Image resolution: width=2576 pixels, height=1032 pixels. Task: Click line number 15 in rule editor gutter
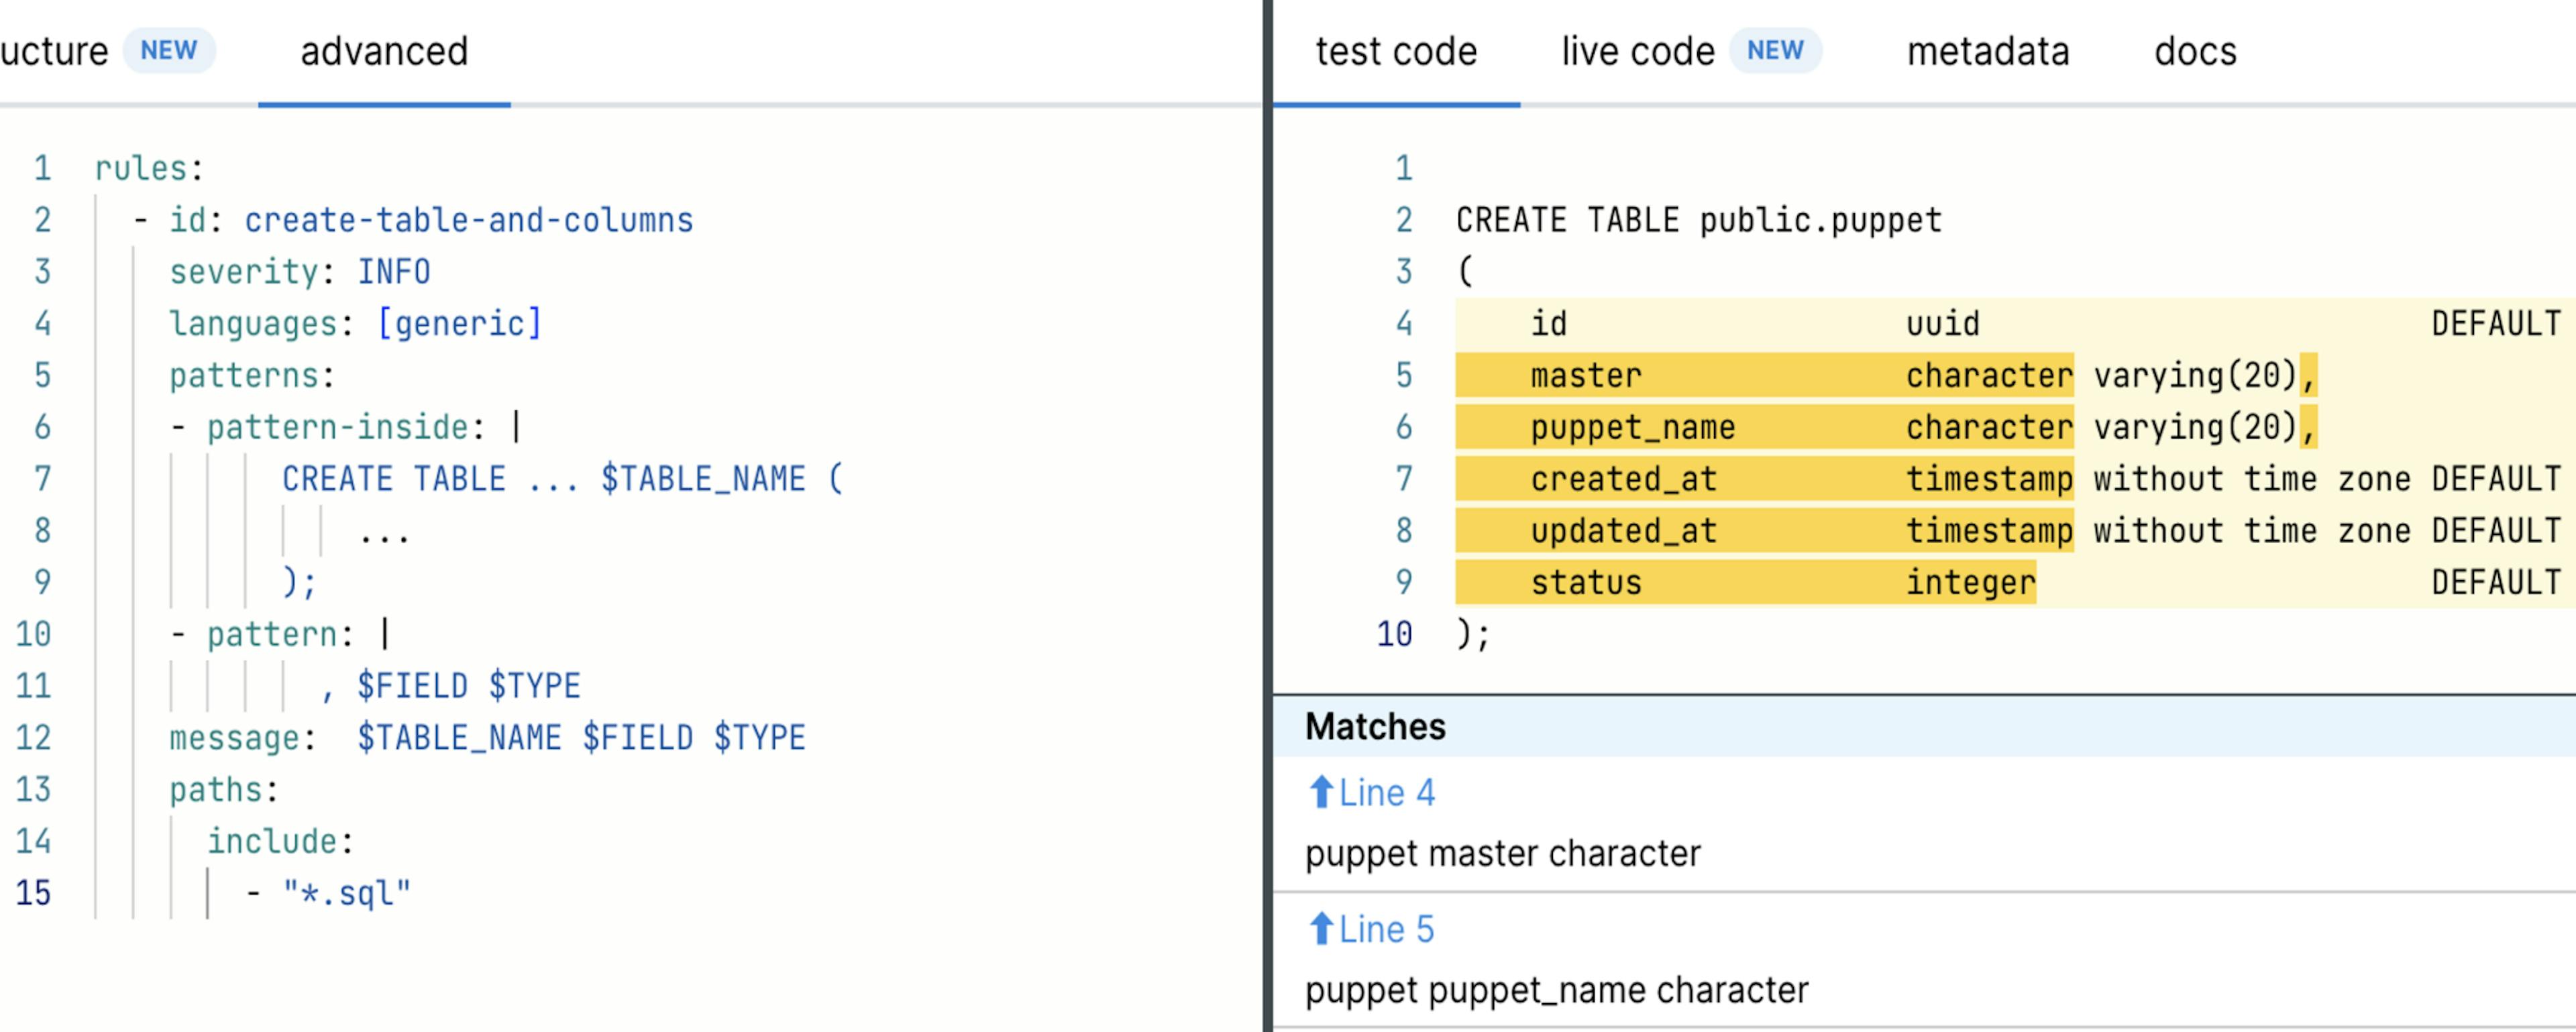click(x=33, y=893)
